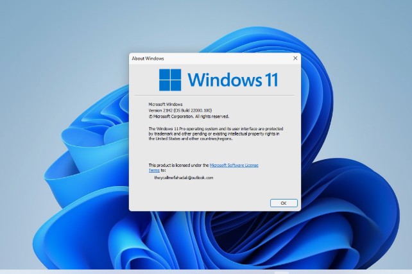
Task: Click empty dialog area left of OK
Action: click(x=193, y=203)
